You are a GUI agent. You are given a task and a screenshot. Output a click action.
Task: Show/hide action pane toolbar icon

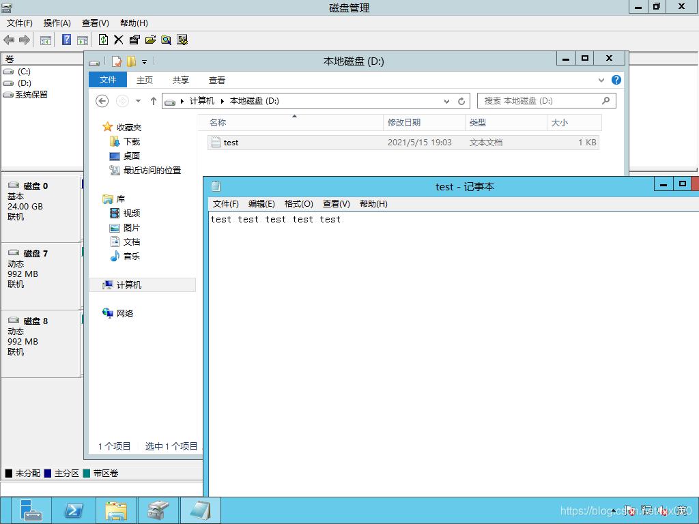[x=83, y=40]
